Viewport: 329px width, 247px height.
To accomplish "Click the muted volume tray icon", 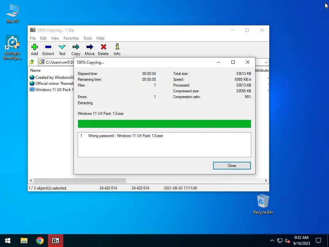I will coord(287,241).
